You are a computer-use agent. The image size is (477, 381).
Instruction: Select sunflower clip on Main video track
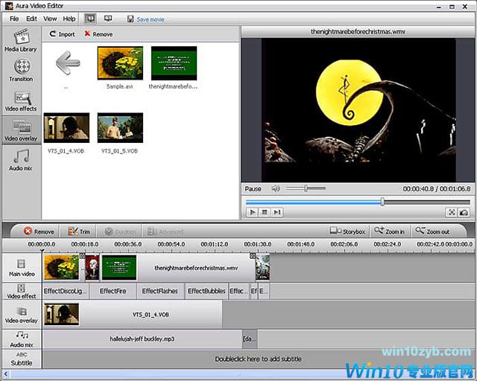coord(61,267)
